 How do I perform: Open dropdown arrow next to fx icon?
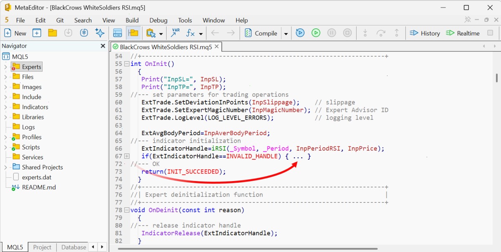coord(201,34)
